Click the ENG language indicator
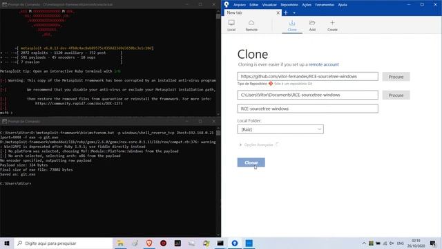442x249 pixels. coord(401,243)
